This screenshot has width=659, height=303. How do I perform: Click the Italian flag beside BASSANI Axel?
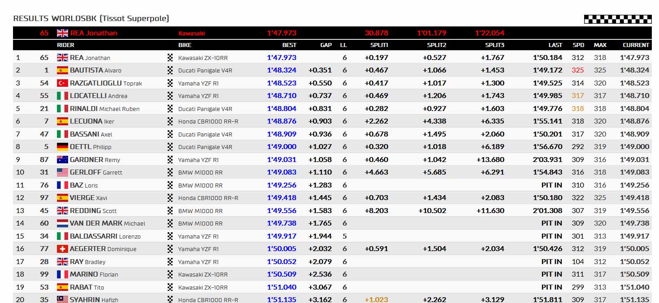[x=62, y=134]
